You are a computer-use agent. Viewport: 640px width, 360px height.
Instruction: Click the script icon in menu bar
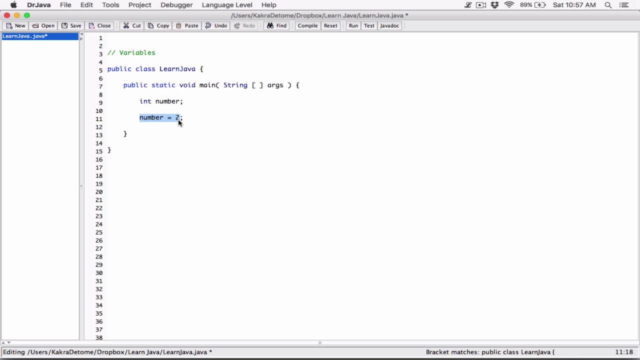tap(468, 5)
